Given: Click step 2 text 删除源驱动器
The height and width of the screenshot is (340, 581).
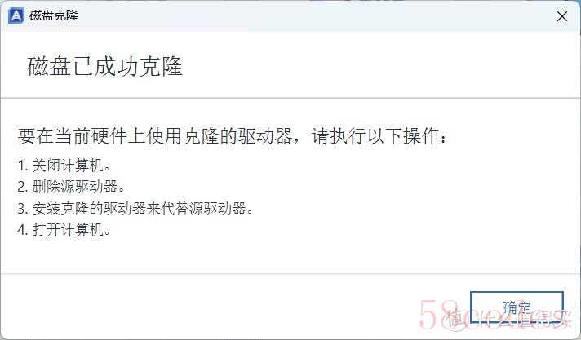Looking at the screenshot, I should click(75, 186).
